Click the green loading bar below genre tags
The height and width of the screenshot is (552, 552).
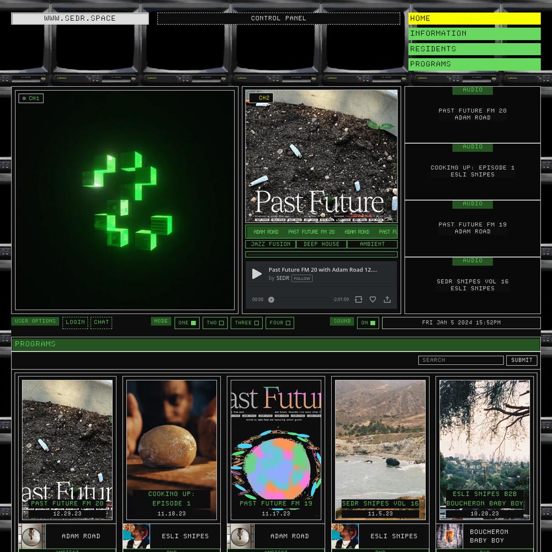(321, 254)
